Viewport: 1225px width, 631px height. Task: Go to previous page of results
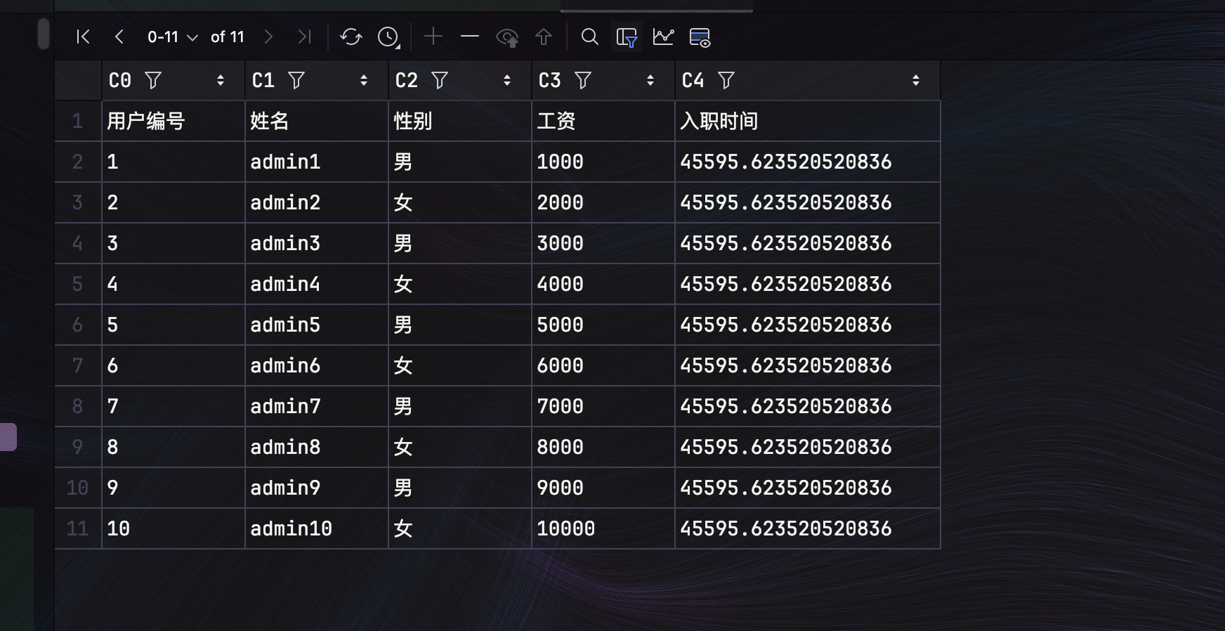tap(119, 37)
